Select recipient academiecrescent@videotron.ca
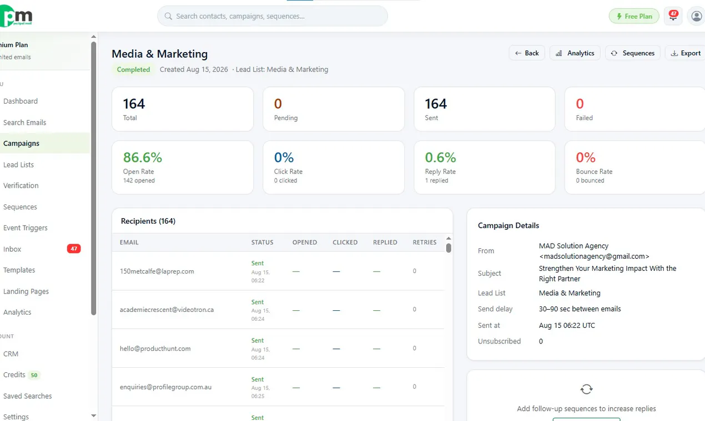 tap(167, 310)
